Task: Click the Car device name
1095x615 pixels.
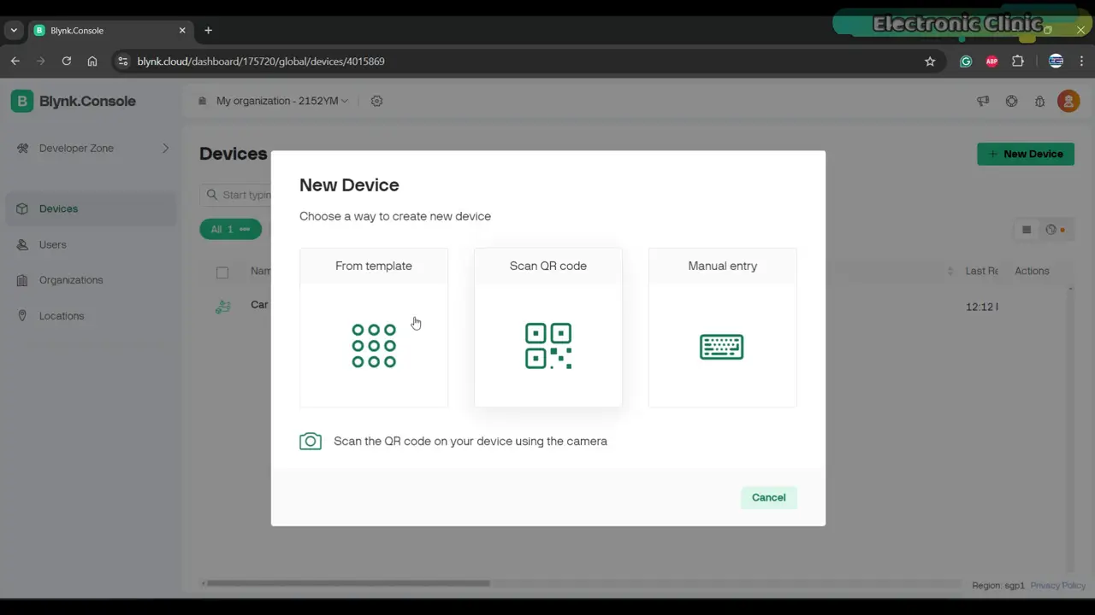Action: coord(259,305)
